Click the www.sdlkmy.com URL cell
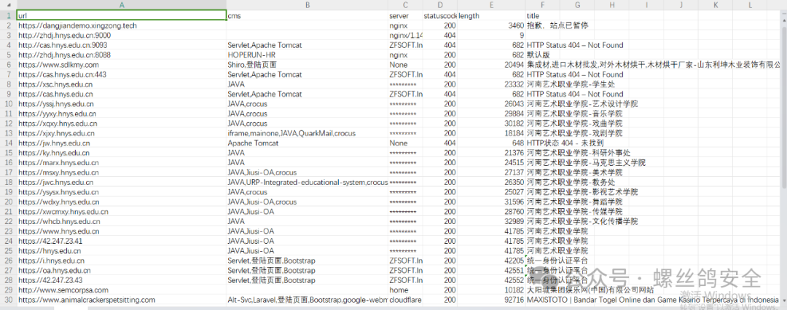 (122, 65)
